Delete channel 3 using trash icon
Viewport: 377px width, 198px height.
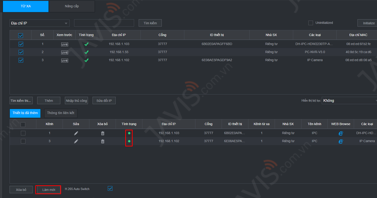(x=103, y=142)
